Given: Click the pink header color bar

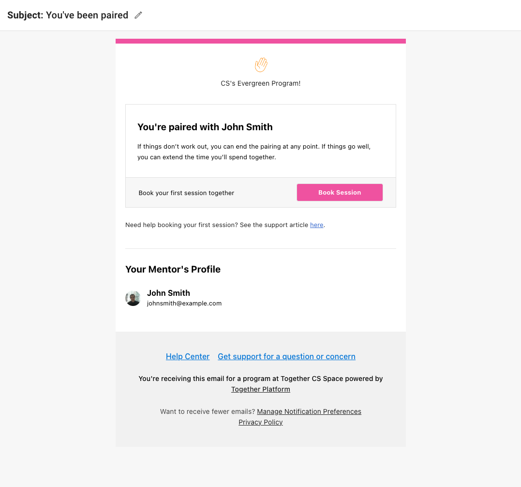Looking at the screenshot, I should 260,41.
